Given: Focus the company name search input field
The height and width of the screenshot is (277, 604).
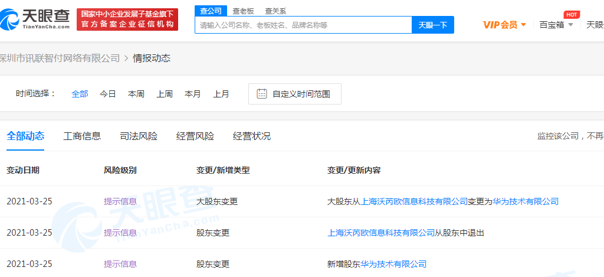Looking at the screenshot, I should (x=304, y=25).
